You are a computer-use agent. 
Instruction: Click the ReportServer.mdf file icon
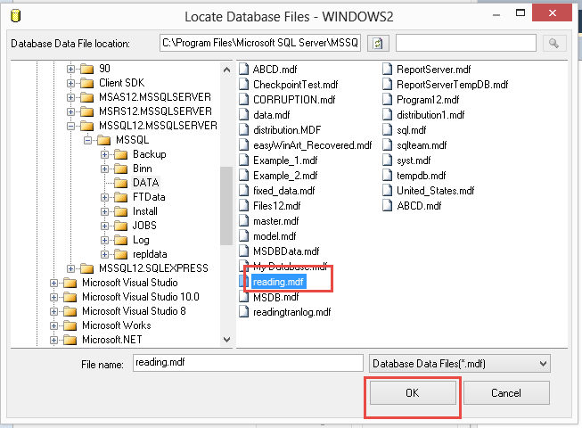pyautogui.click(x=388, y=69)
